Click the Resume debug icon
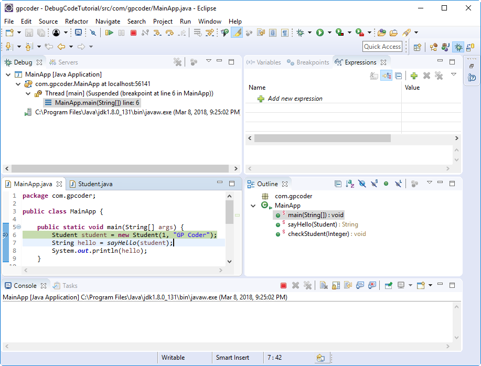The height and width of the screenshot is (366, 481). (109, 33)
